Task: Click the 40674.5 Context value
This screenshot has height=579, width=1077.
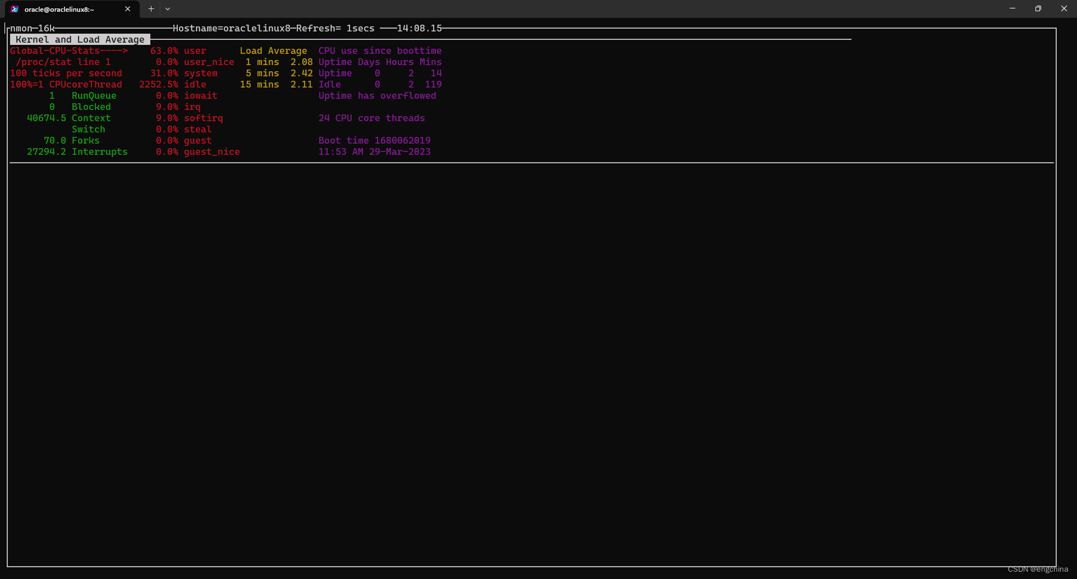Action: (69, 118)
